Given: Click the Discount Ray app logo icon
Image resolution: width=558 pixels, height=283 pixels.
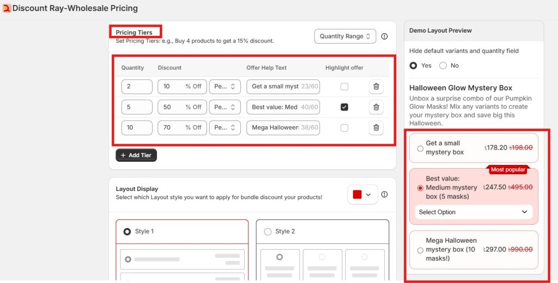Looking at the screenshot, I should tap(7, 8).
